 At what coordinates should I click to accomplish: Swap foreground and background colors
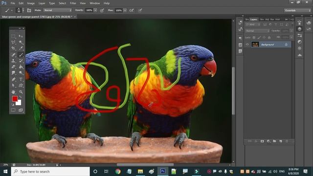(21, 97)
